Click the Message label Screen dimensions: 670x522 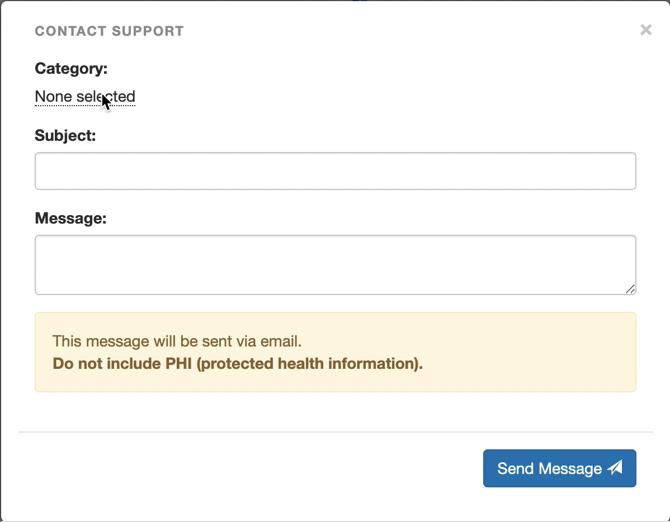coord(70,218)
